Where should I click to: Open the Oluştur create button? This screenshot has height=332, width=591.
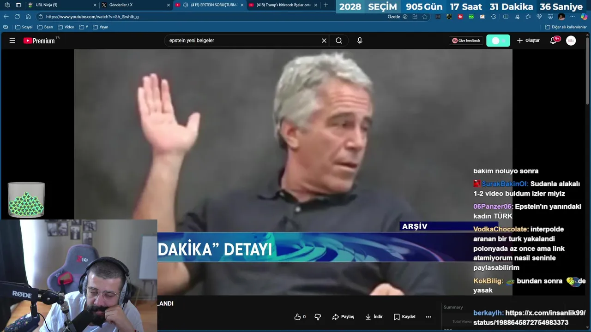point(528,41)
